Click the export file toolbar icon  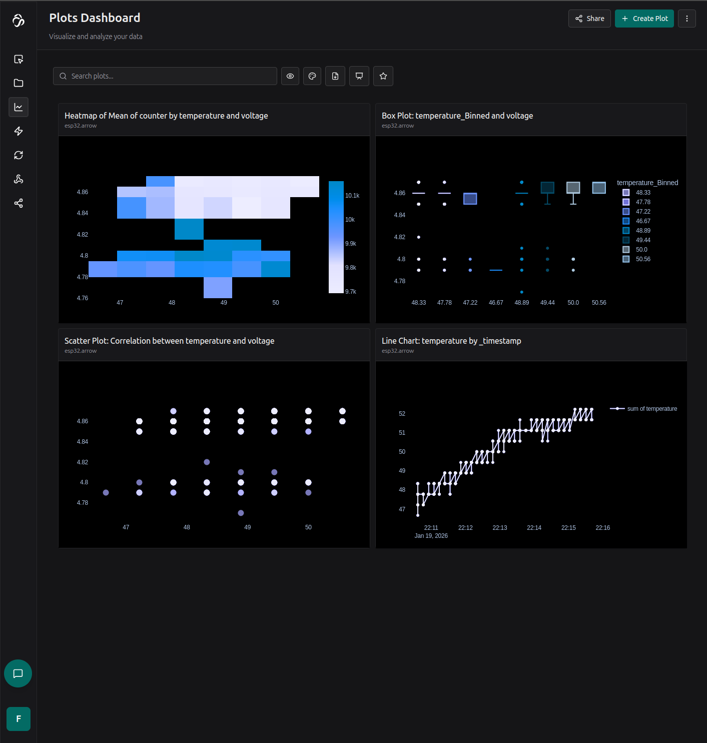(x=335, y=76)
